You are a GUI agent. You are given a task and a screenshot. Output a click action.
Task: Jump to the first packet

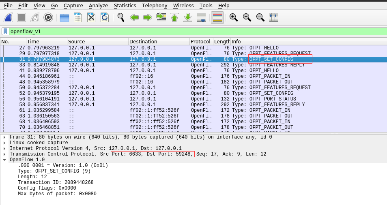coord(174,17)
